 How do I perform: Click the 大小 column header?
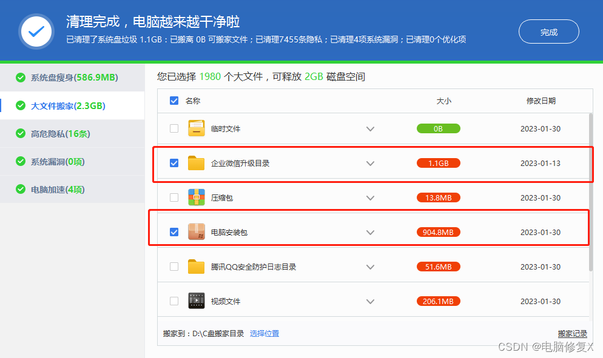click(x=444, y=101)
